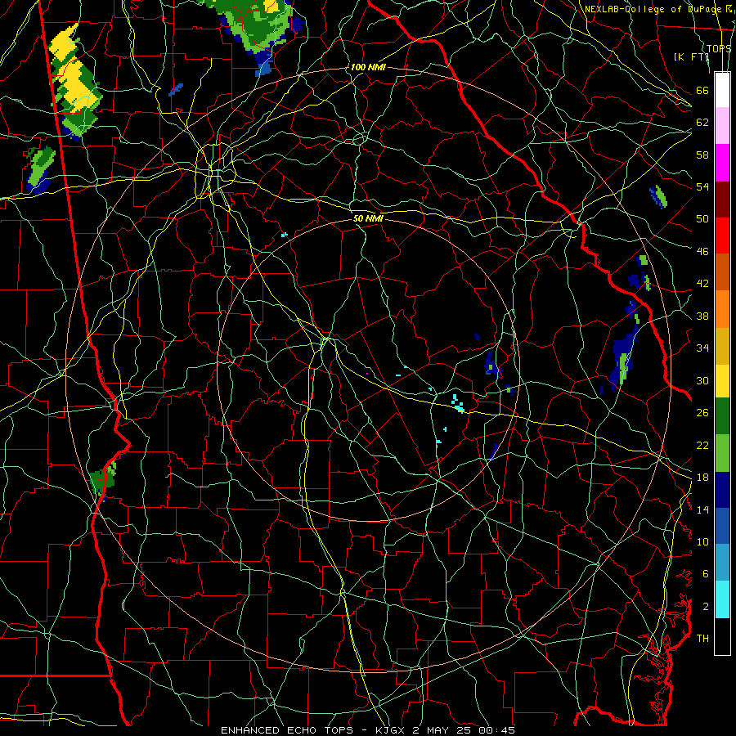The height and width of the screenshot is (736, 736).
Task: Click the gold legend swatch
Action: (x=722, y=346)
